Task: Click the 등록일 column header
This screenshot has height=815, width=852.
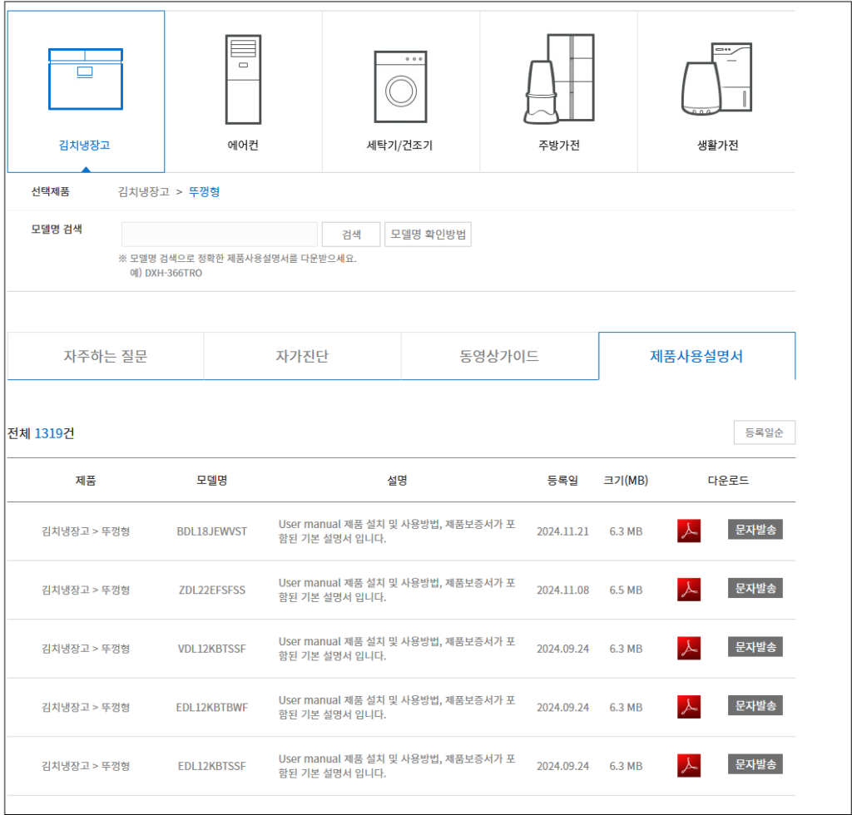Action: (x=563, y=481)
